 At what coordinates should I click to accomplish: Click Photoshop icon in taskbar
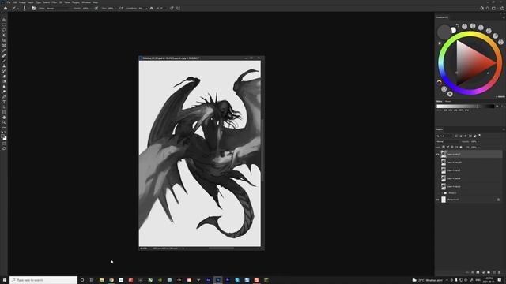coord(218,280)
